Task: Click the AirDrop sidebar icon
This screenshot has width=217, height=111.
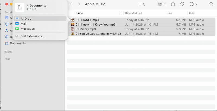Action: pyautogui.click(x=7, y=18)
